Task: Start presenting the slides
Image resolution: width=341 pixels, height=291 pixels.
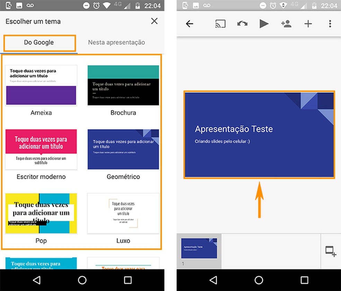Action: tap(264, 24)
